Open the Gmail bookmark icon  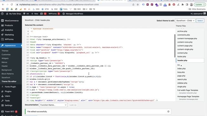3,9
